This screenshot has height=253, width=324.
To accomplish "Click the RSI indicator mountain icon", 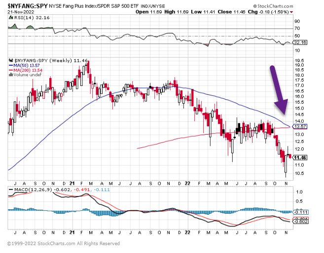I will tap(11, 18).
